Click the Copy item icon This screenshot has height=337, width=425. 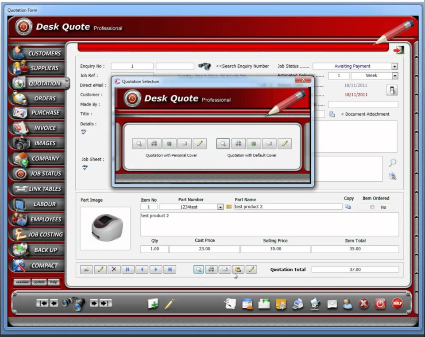(x=348, y=207)
